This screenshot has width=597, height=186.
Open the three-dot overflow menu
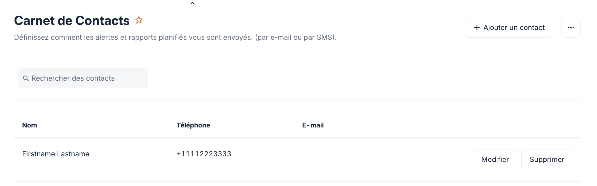point(571,27)
